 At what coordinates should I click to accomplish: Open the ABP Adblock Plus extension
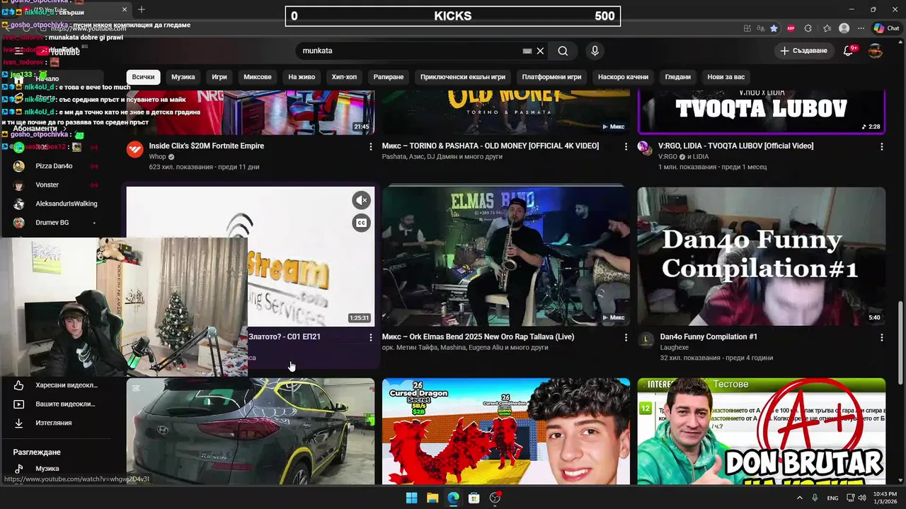pyautogui.click(x=791, y=28)
